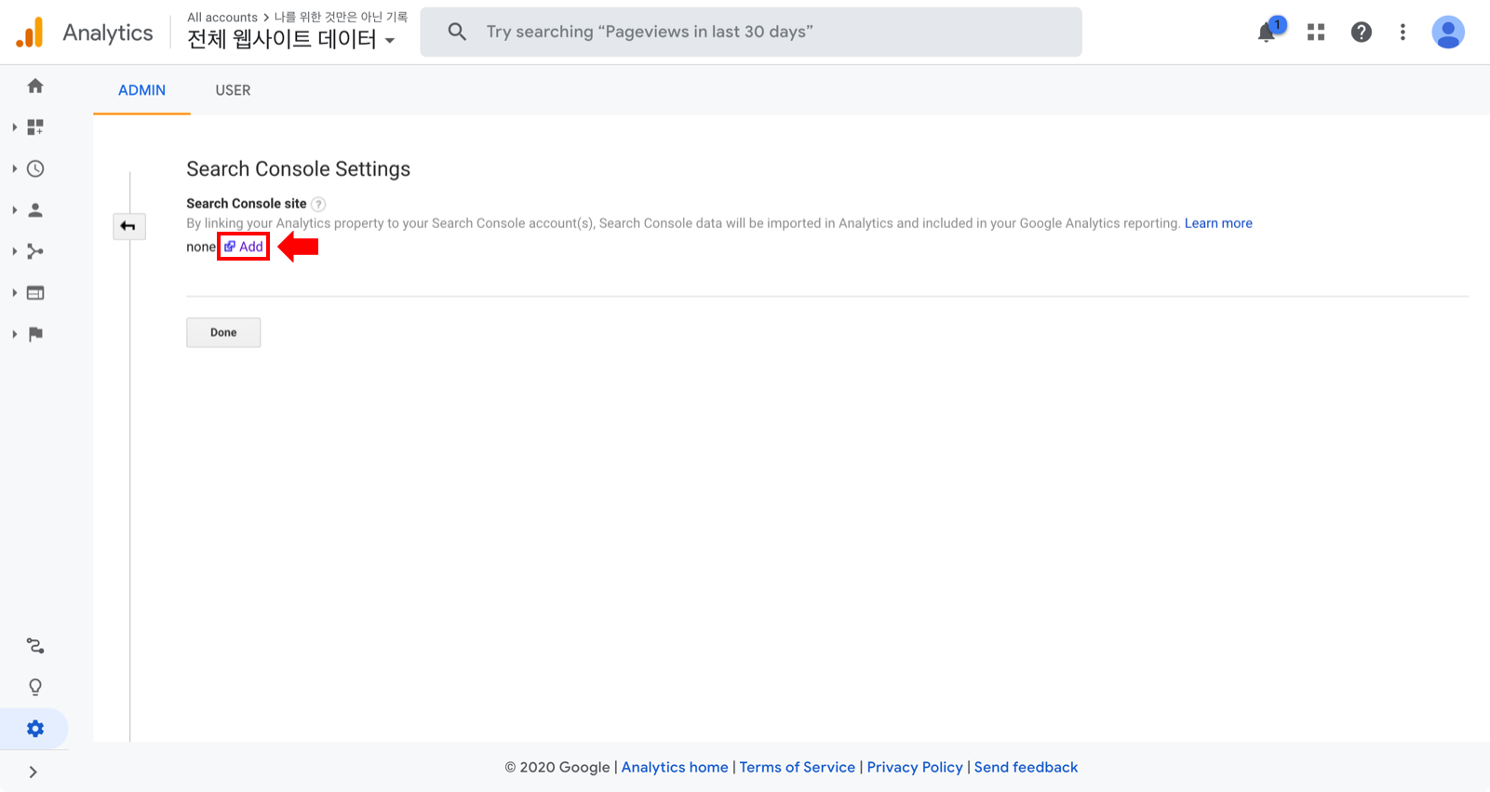1490x792 pixels.
Task: Open the user account avatar
Action: [x=1448, y=33]
